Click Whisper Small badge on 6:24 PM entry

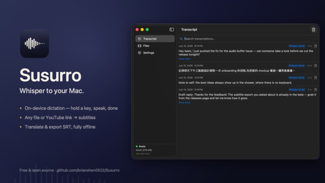click(x=297, y=65)
